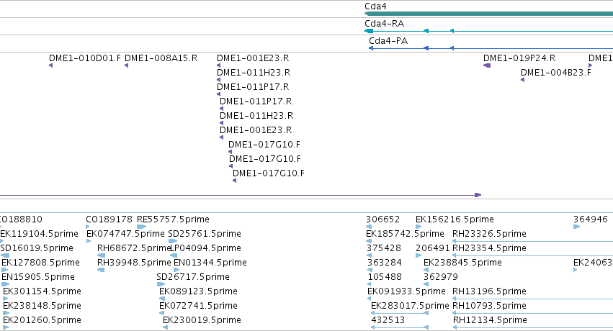The image size is (613, 331).
Task: Select EST EK201260.5prime
Action: (x=42, y=320)
